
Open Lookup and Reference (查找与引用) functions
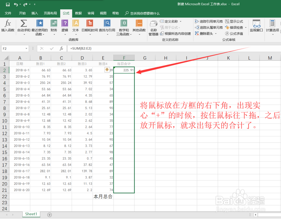click(x=107, y=27)
